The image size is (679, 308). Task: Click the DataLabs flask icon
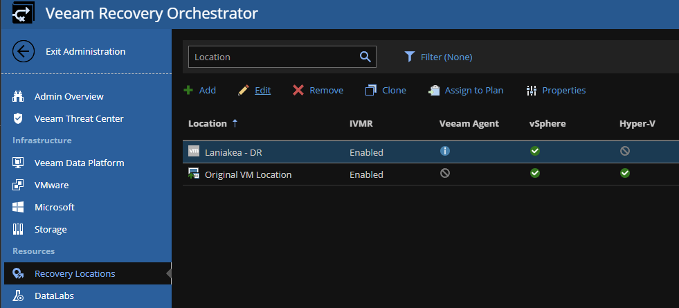18,296
